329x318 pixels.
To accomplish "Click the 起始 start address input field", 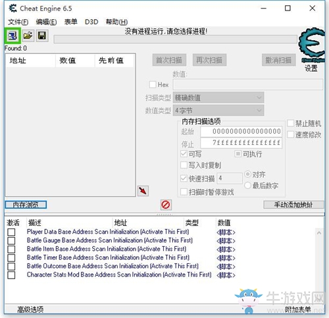I will [x=241, y=132].
